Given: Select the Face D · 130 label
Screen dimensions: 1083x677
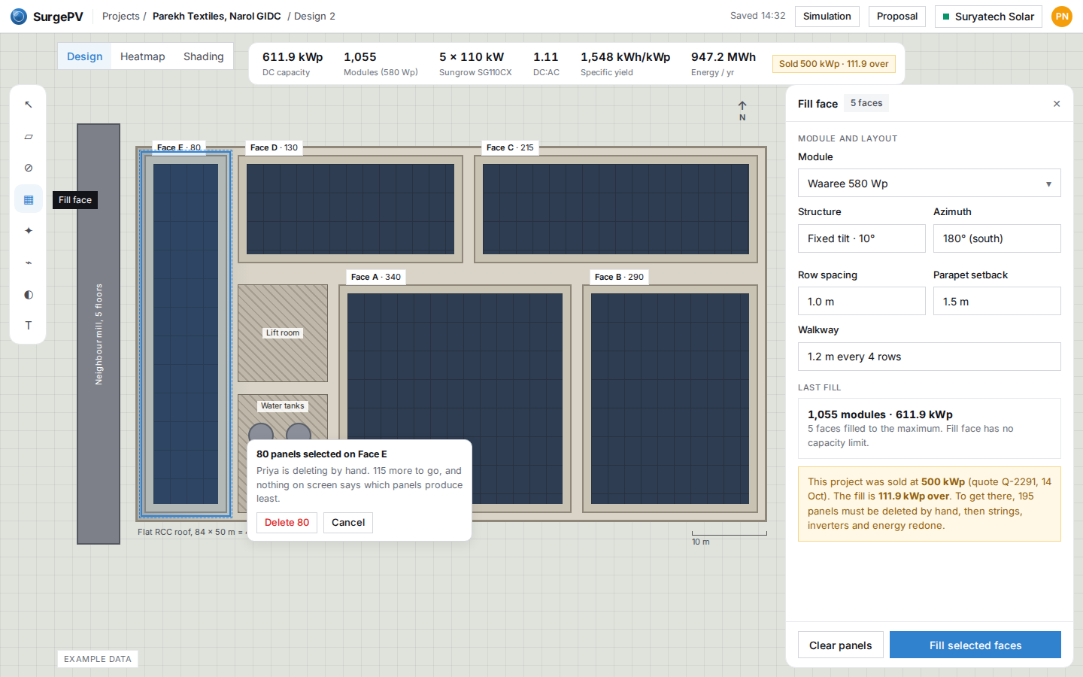Looking at the screenshot, I should click(274, 147).
